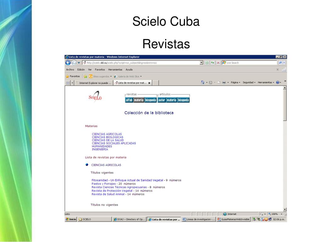Close the 'Lista de revistas por mat...' tab
This screenshot has height=242, width=322.
coord(149,83)
